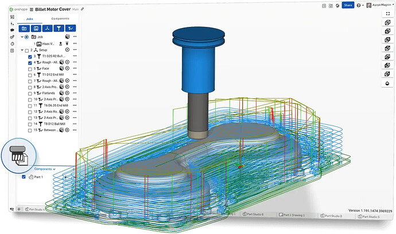Click the help question mark icon
Viewport: 396px width, 234px height.
359,5
